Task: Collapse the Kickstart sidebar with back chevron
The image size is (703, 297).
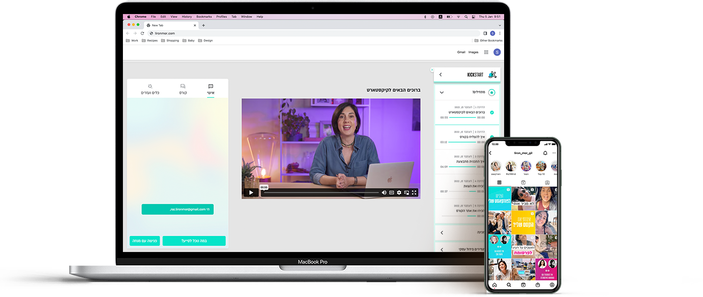Action: 440,74
